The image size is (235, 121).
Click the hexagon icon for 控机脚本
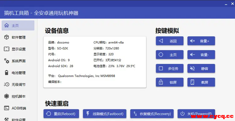(x=6, y=96)
